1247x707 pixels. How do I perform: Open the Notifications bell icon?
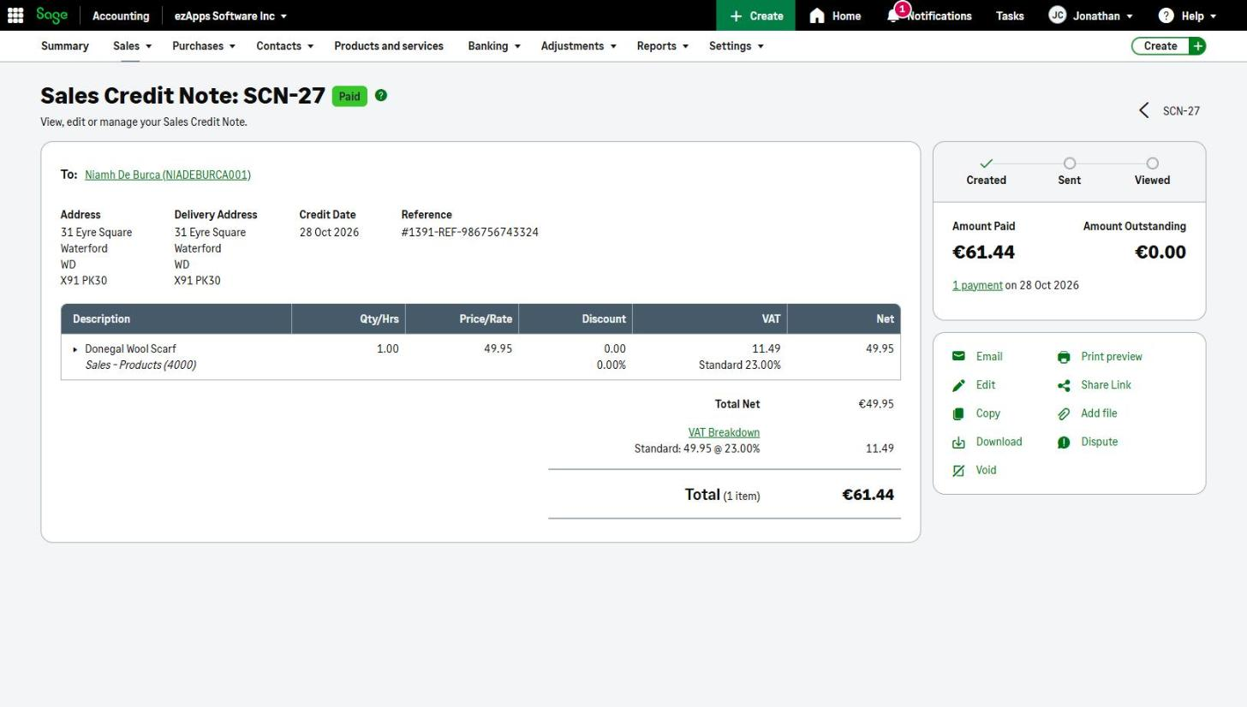click(894, 15)
